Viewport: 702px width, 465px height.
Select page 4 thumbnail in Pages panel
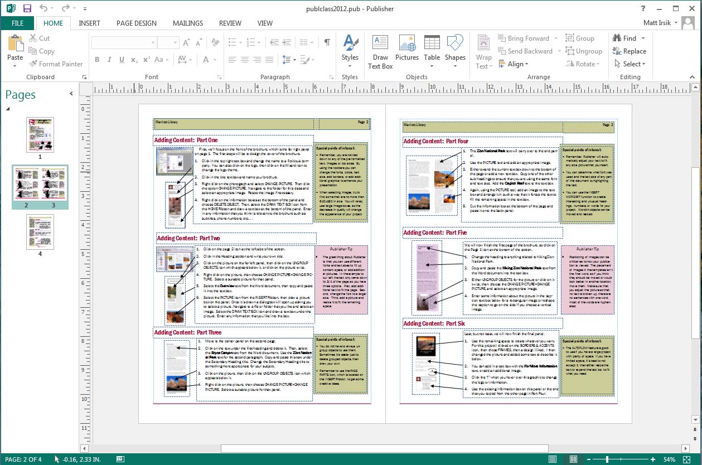[40, 231]
